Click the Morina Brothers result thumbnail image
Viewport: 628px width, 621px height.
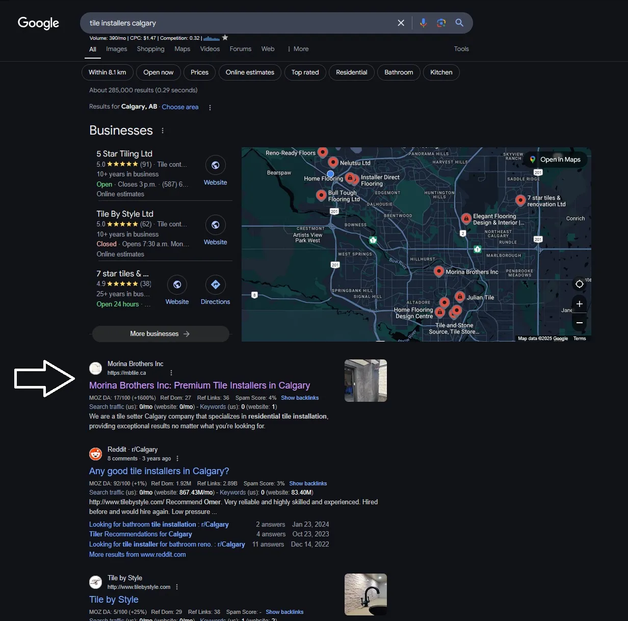365,380
